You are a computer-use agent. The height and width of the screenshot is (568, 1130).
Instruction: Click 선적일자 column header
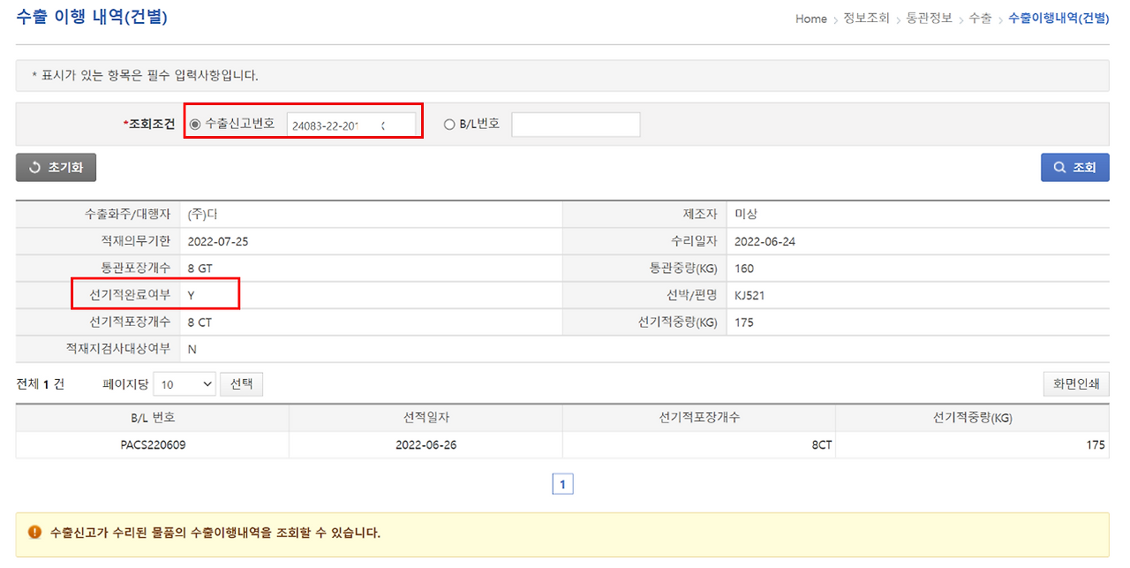click(426, 418)
